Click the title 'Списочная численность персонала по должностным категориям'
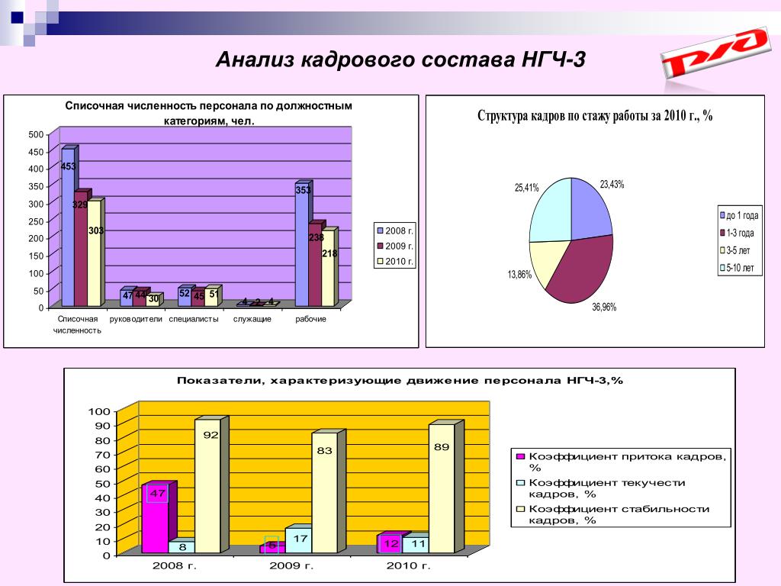Image resolution: width=781 pixels, height=586 pixels. [x=209, y=113]
